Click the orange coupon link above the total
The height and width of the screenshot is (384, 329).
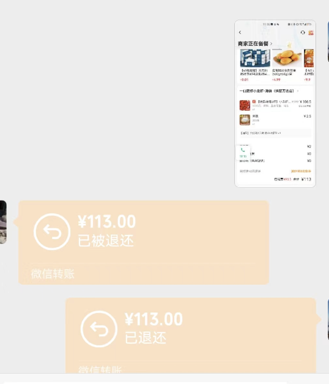click(x=301, y=171)
